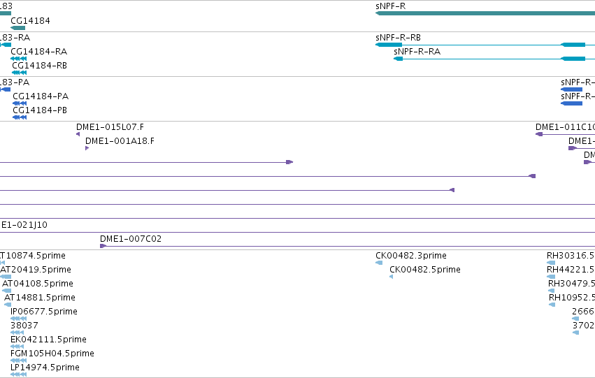Click the RH10952 EST label
This screenshot has width=595, height=378.
tap(572, 298)
